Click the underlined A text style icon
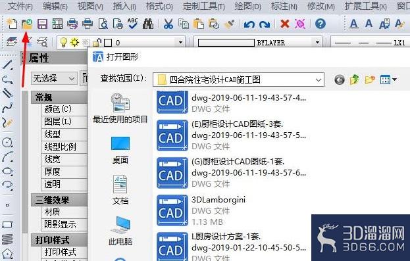410x261 pixels. pos(354,24)
